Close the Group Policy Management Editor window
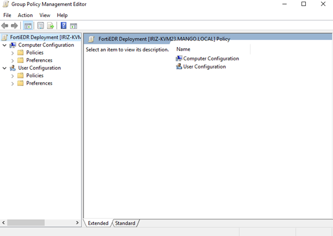The width and height of the screenshot is (333, 236). pos(323,4)
